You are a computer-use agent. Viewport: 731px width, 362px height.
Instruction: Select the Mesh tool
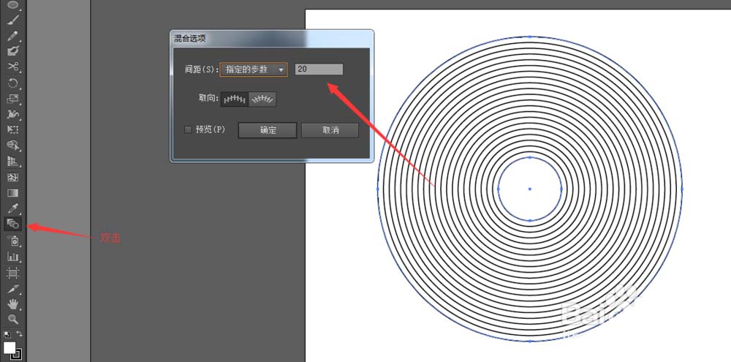13,177
